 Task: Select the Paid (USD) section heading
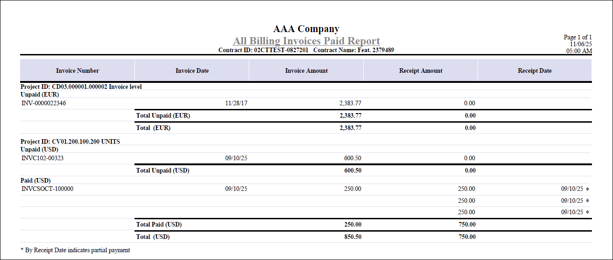pyautogui.click(x=36, y=180)
